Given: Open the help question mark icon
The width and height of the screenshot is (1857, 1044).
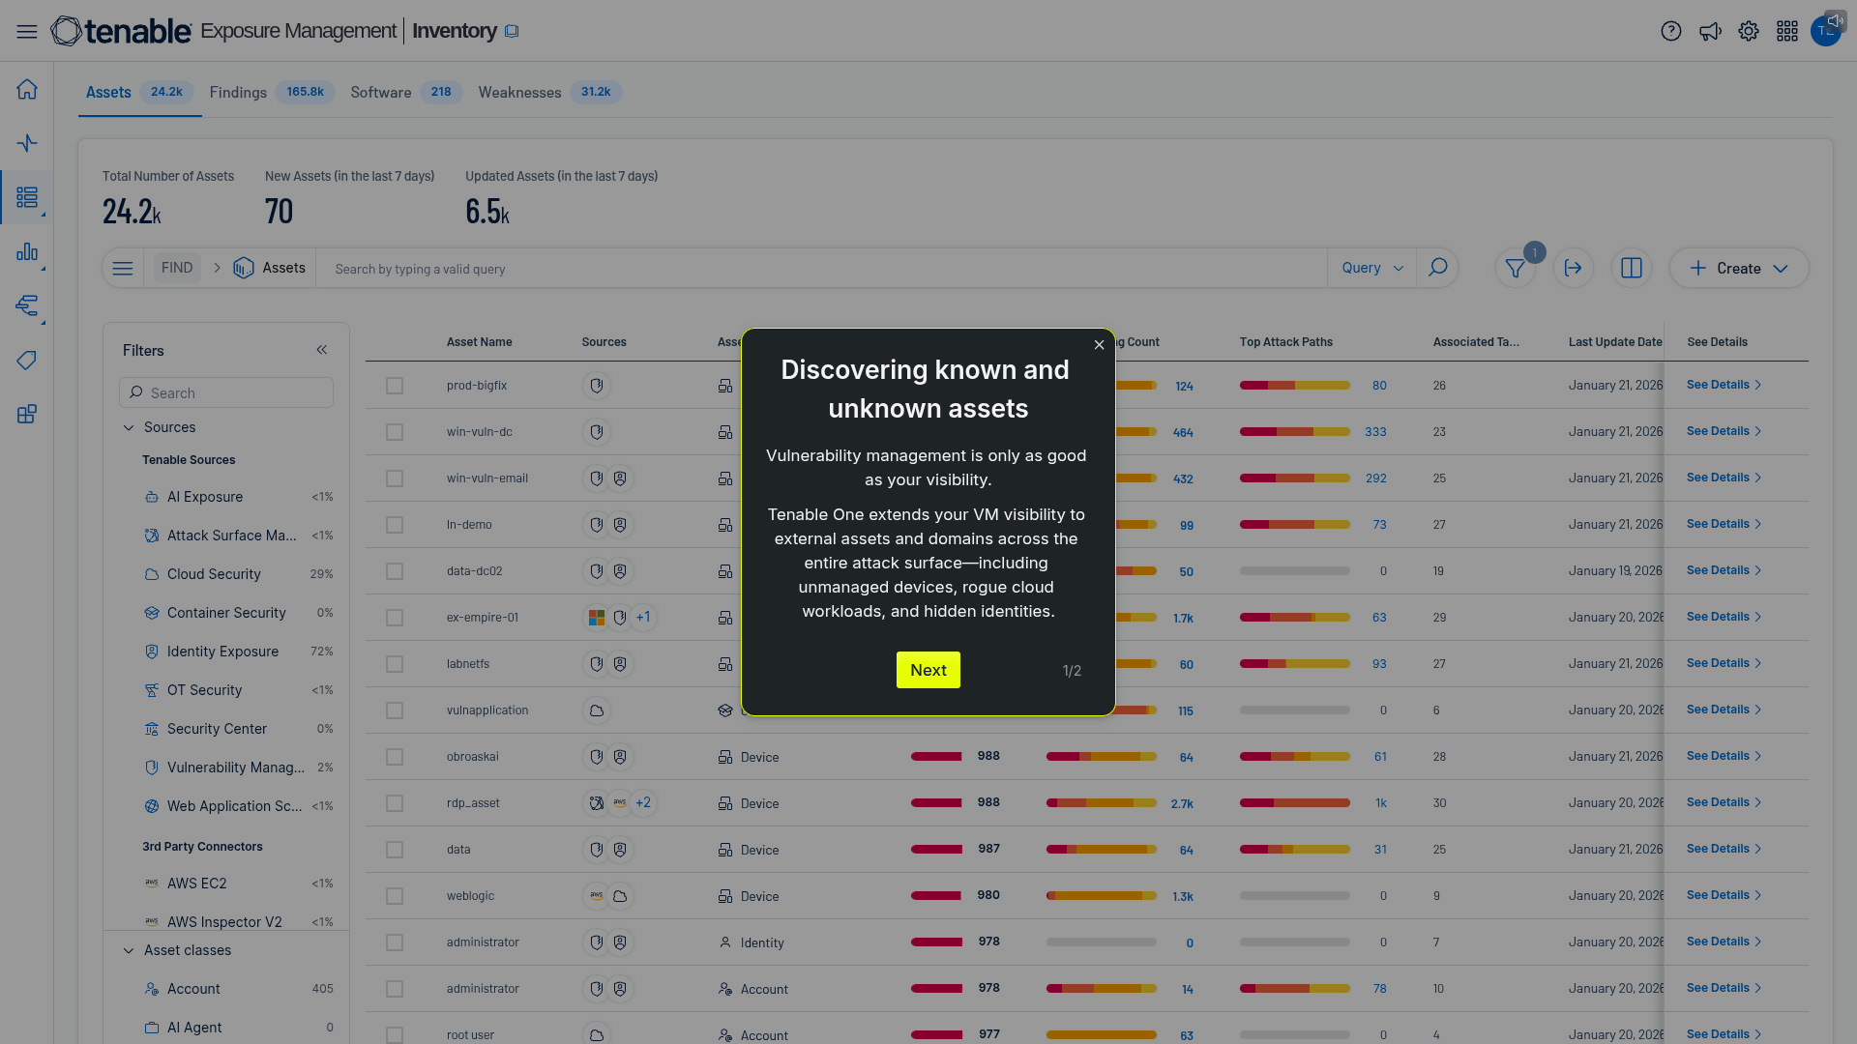Looking at the screenshot, I should pyautogui.click(x=1671, y=32).
